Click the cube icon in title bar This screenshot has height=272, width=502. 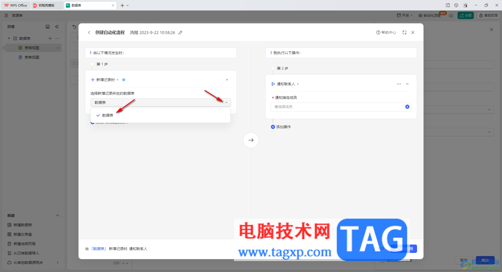point(456,5)
